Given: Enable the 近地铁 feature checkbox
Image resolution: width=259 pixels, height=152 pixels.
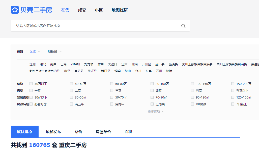Looking at the screenshot, I should click(x=152, y=104).
